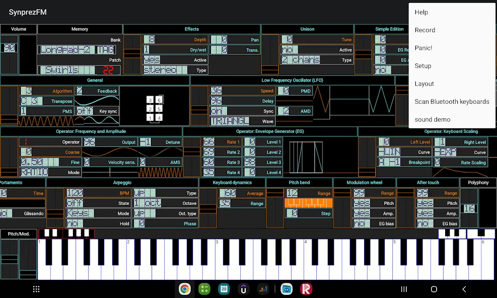
Task: Toggle the Unison Active no value
Action: tap(290, 50)
